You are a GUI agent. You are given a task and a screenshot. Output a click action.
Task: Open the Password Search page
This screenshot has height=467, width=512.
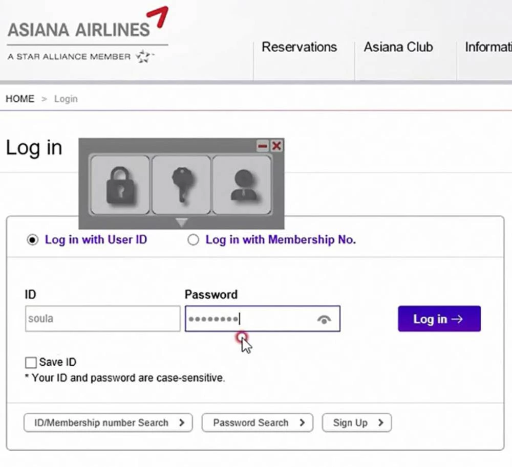pyautogui.click(x=257, y=423)
